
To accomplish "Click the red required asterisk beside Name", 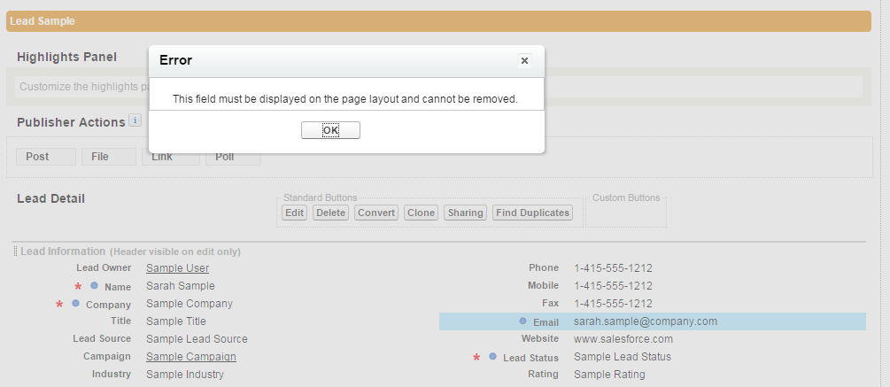I will click(78, 287).
